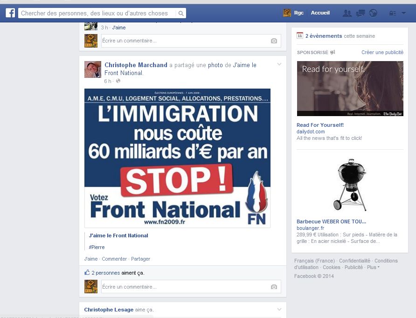The image size is (416, 318).
Task: Click the thumbs-up likes icon
Action: coord(87,272)
